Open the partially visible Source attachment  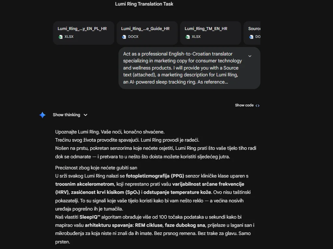[x=252, y=33]
